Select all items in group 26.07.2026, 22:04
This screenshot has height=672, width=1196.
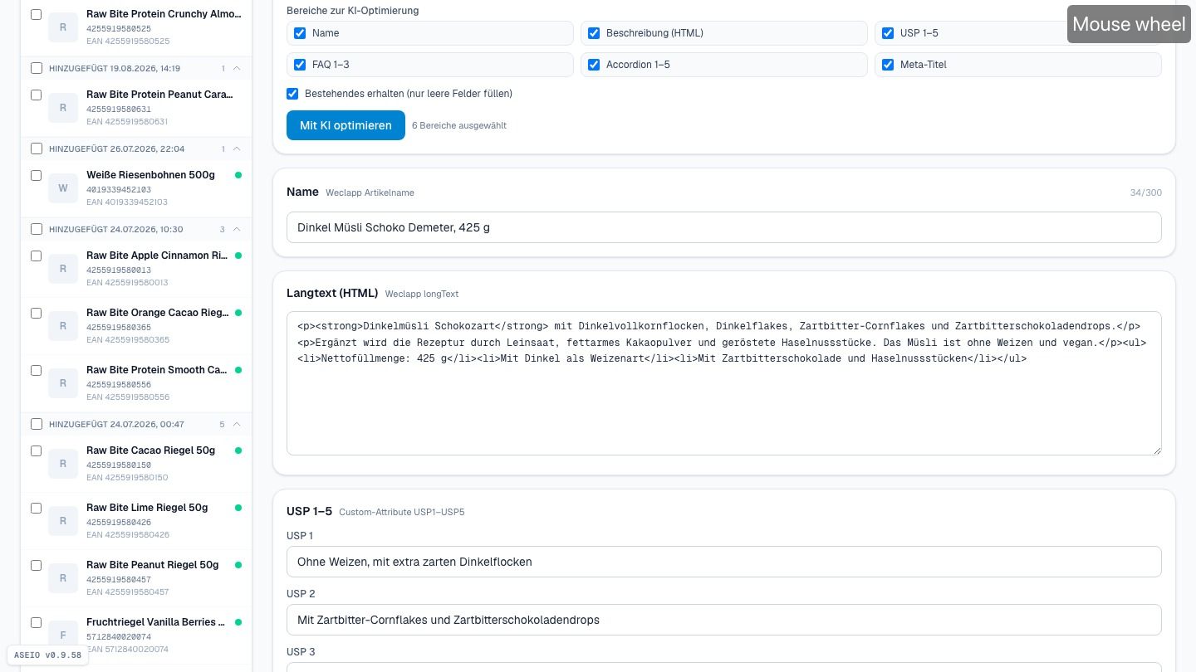pyautogui.click(x=37, y=149)
